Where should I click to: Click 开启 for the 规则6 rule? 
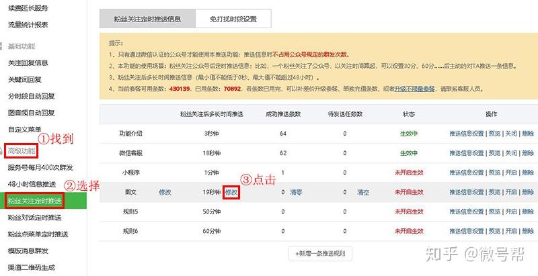pos(511,231)
